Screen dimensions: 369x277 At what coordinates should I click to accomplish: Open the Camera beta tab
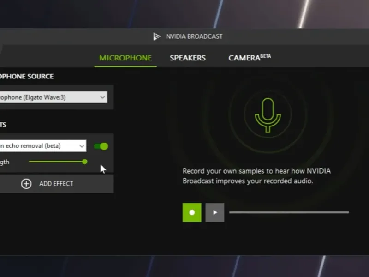[x=250, y=57]
